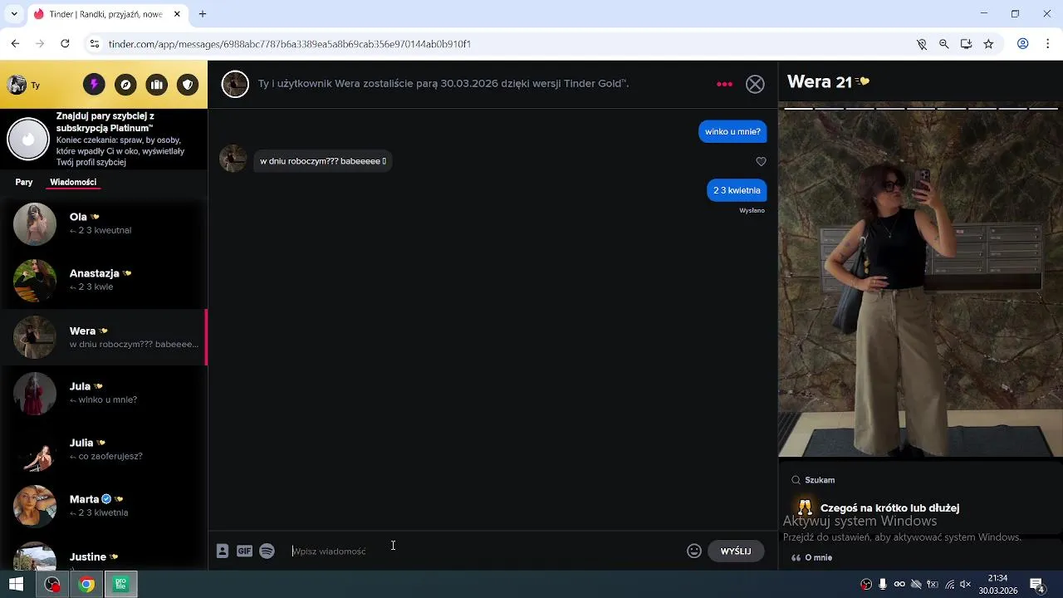Viewport: 1063px width, 598px height.
Task: Open the conversation with Ola
Action: (x=104, y=223)
